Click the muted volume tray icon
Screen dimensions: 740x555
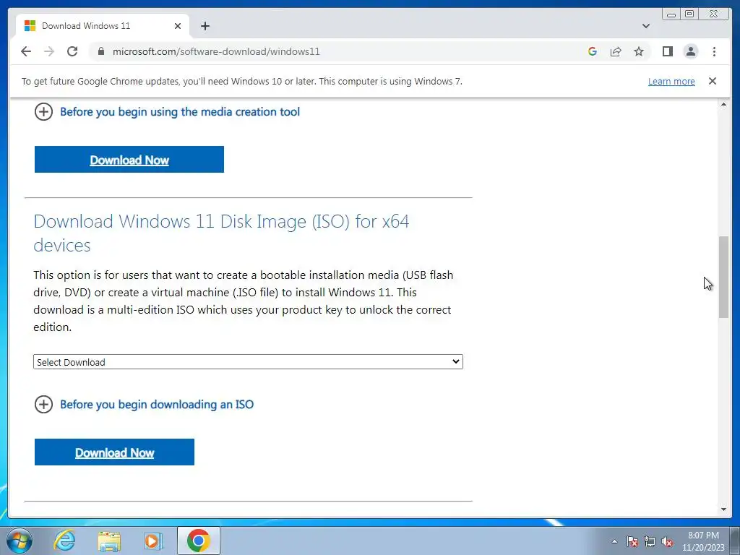click(x=667, y=541)
